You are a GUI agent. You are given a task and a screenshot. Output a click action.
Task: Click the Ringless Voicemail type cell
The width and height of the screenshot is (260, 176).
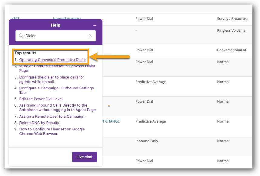click(x=232, y=30)
